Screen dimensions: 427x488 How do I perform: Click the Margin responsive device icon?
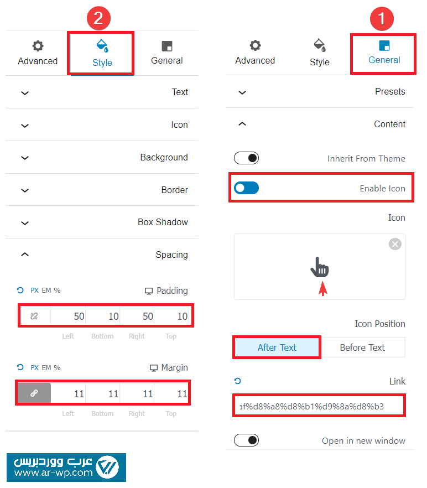click(154, 368)
